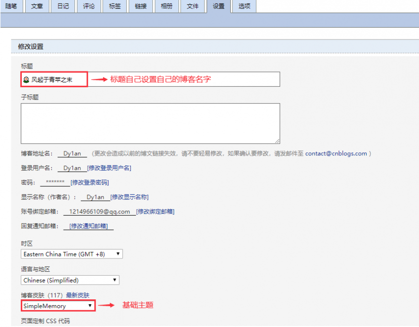
Task: Click the 修改通知邮箱 link
Action: [91, 226]
